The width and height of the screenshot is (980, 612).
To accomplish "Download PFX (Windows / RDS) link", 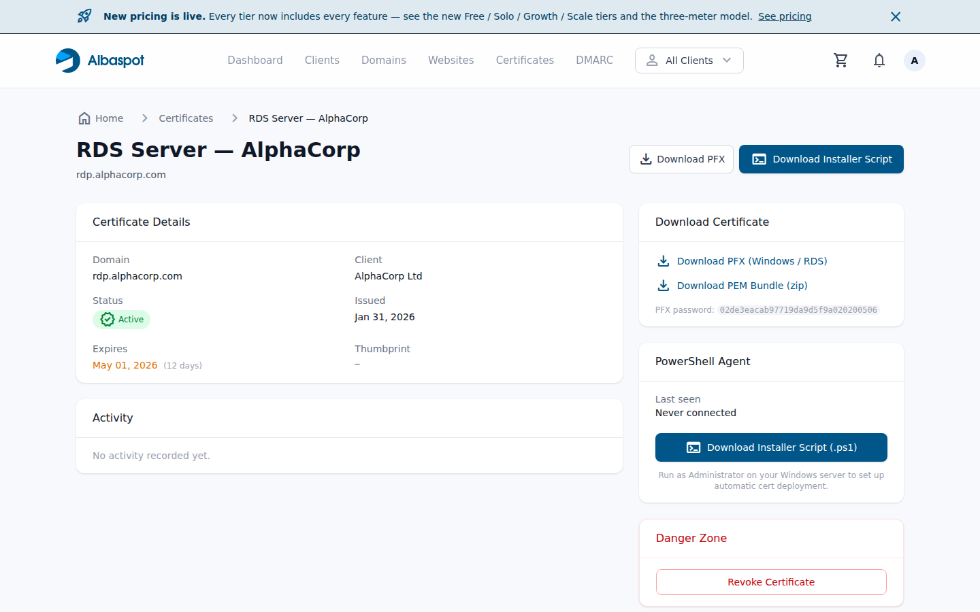I will [752, 261].
